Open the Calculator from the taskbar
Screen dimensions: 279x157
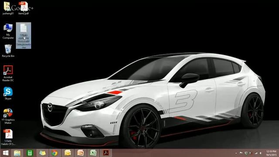click(x=30, y=153)
